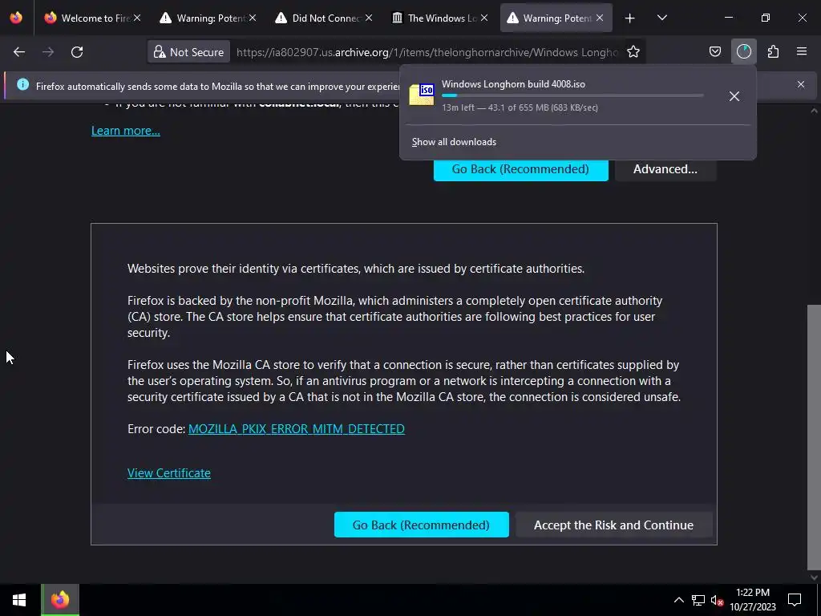Click the download filename Windows Longhorn build 4008.iso

[513, 83]
